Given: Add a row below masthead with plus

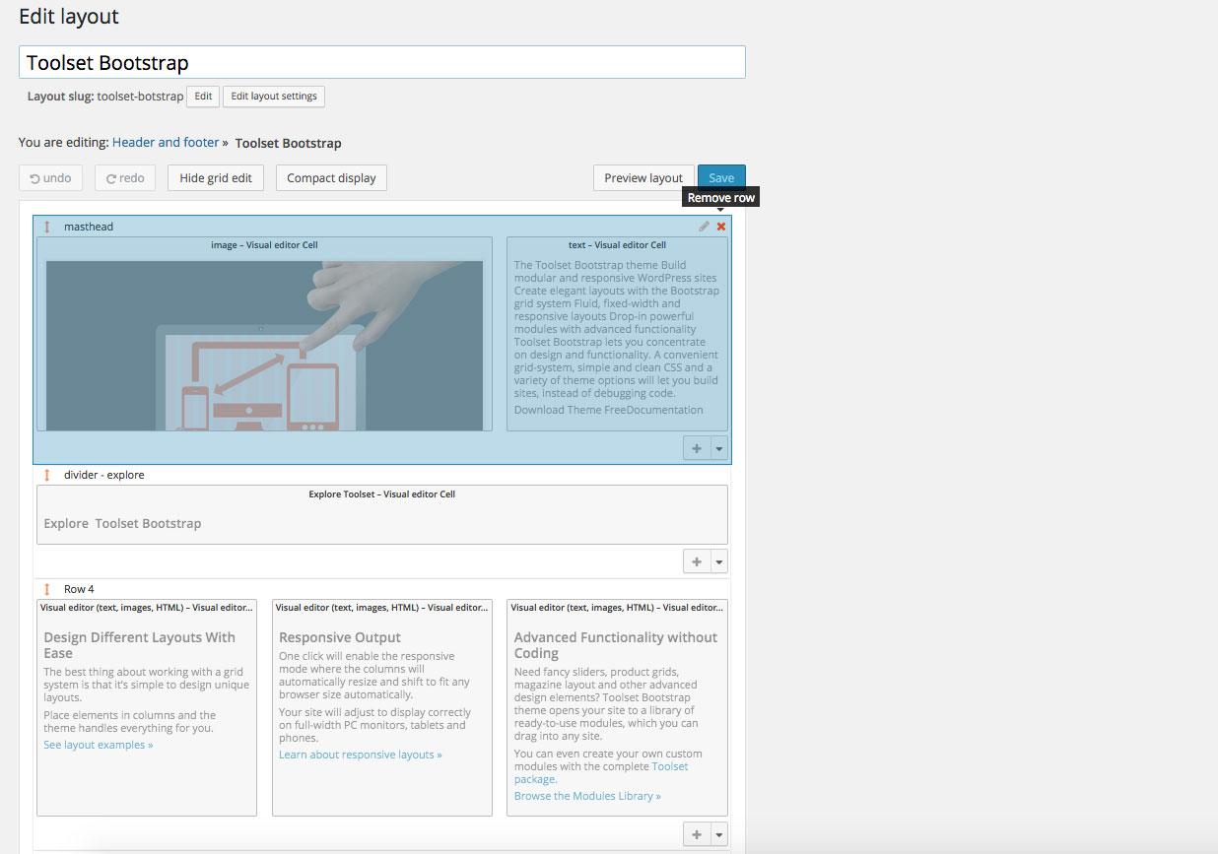Looking at the screenshot, I should pos(697,448).
